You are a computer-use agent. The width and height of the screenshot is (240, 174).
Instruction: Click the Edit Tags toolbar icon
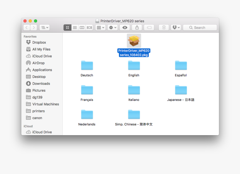click(149, 28)
